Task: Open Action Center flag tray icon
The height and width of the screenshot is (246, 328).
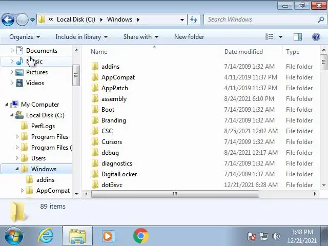Action: (x=252, y=237)
